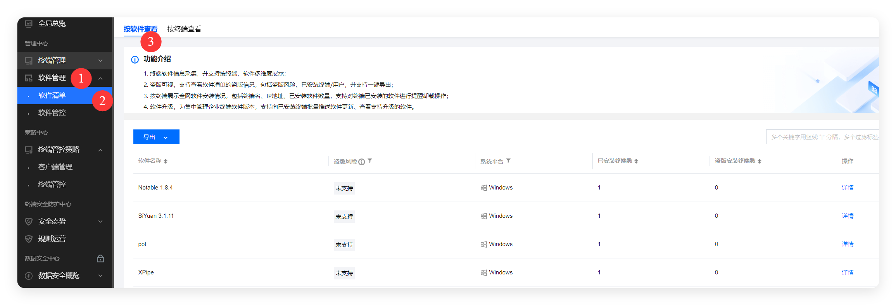Click the 未支持 tag in pot row
896x305 pixels.
coord(344,245)
